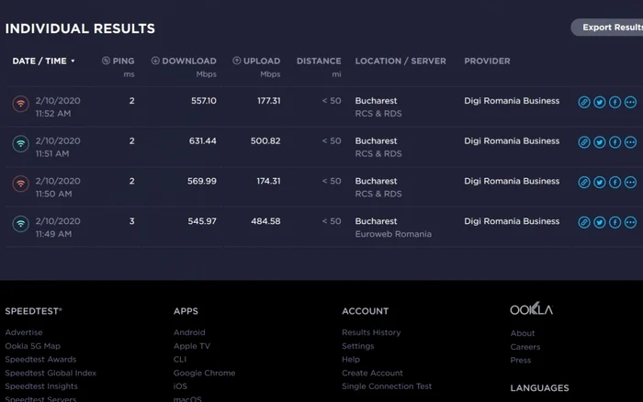Image resolution: width=643 pixels, height=402 pixels.
Task: Click the 557.10 download value
Action: [204, 101]
